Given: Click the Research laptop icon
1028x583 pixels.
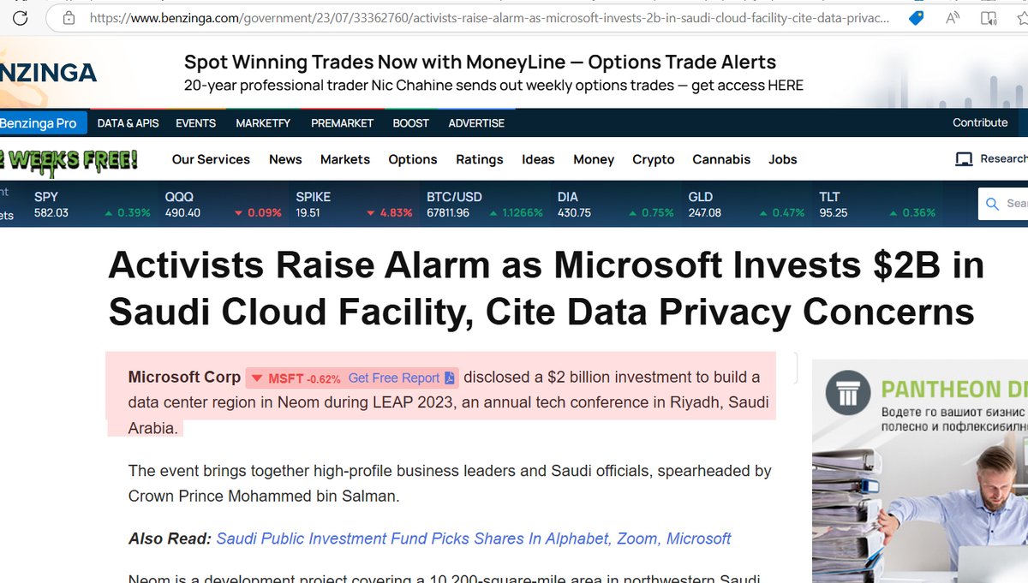Looking at the screenshot, I should (964, 159).
